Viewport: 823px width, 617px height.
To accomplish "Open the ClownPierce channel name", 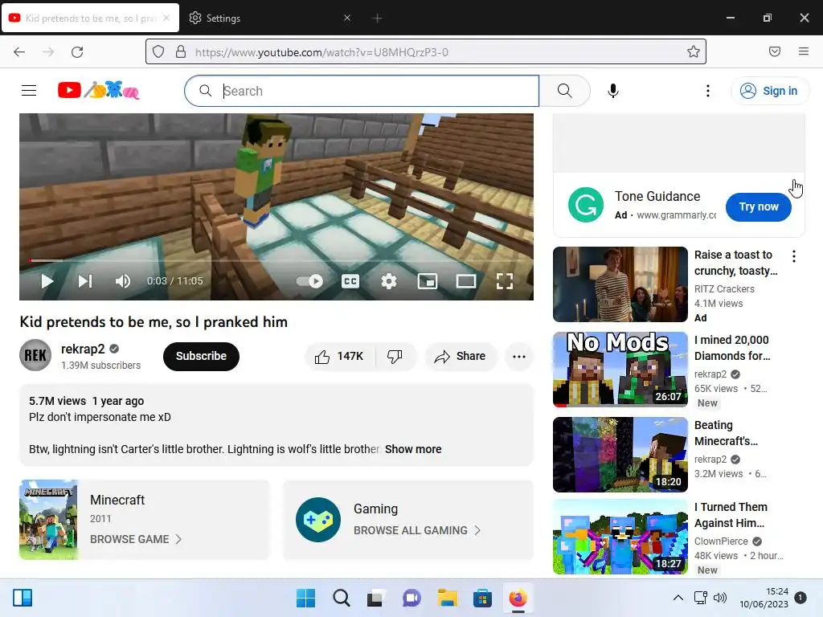I will coord(721,541).
